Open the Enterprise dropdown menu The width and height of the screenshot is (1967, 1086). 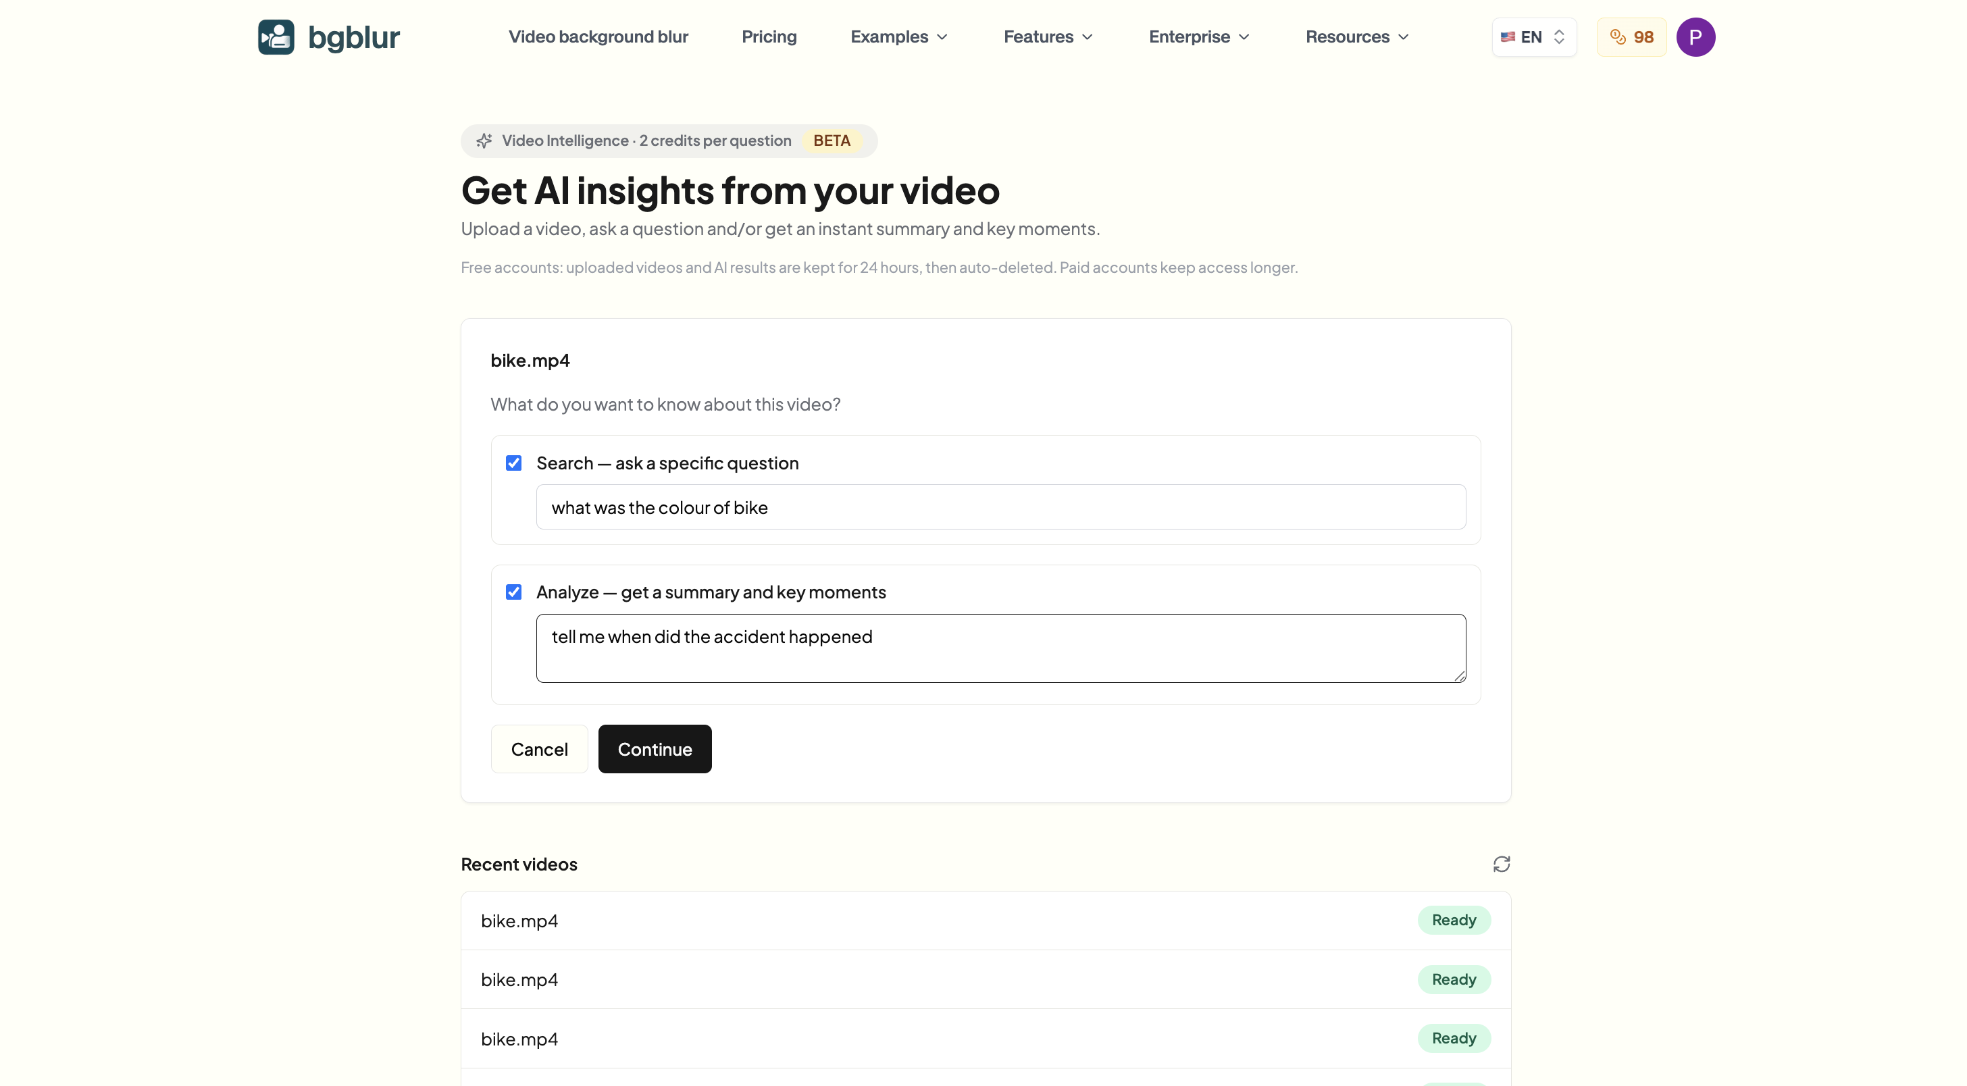coord(1199,36)
